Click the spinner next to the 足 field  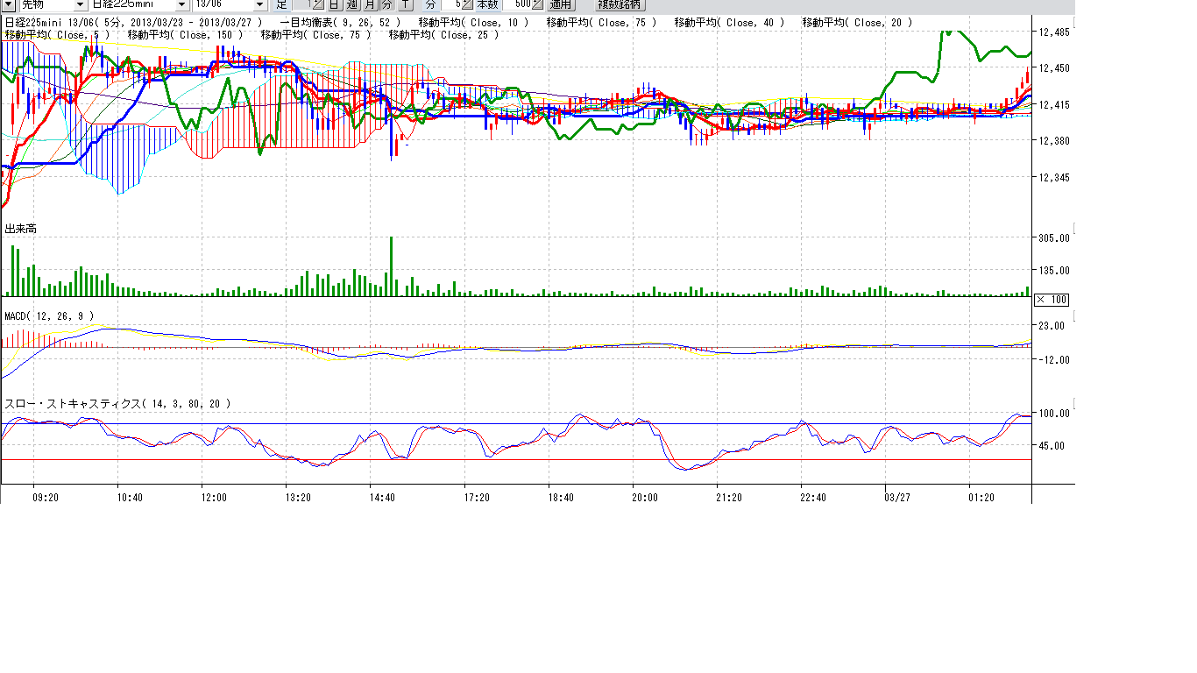pos(317,4)
